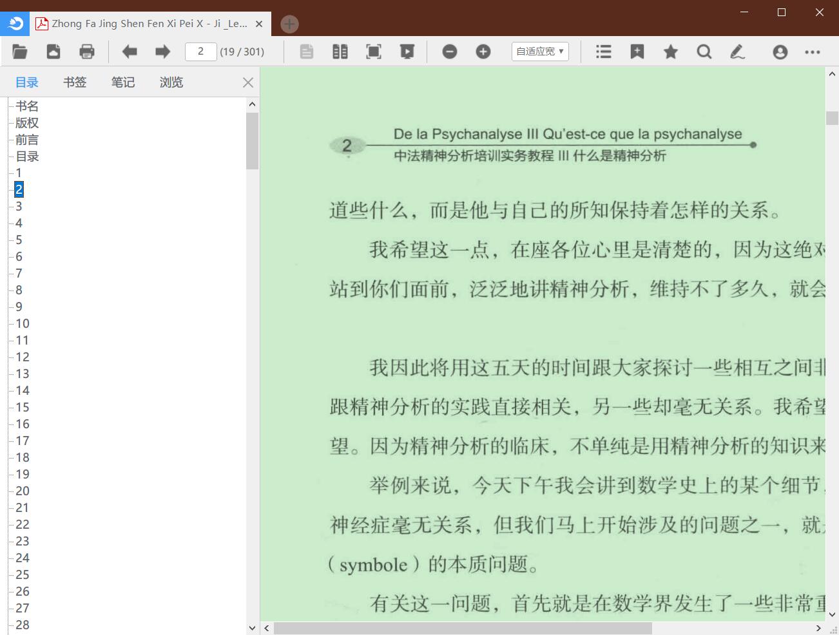
Task: Select chapter 15 in the outline
Action: pos(23,407)
